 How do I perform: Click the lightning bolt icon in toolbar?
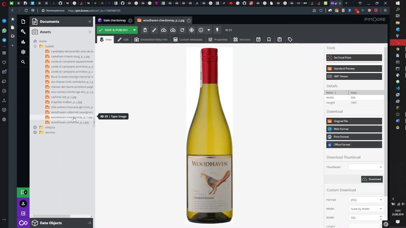pos(217,30)
